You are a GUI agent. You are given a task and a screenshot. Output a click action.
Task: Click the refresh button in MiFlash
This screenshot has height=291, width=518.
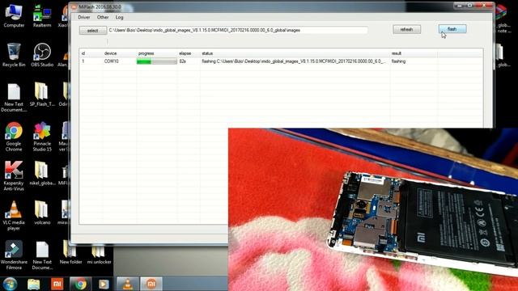406,29
